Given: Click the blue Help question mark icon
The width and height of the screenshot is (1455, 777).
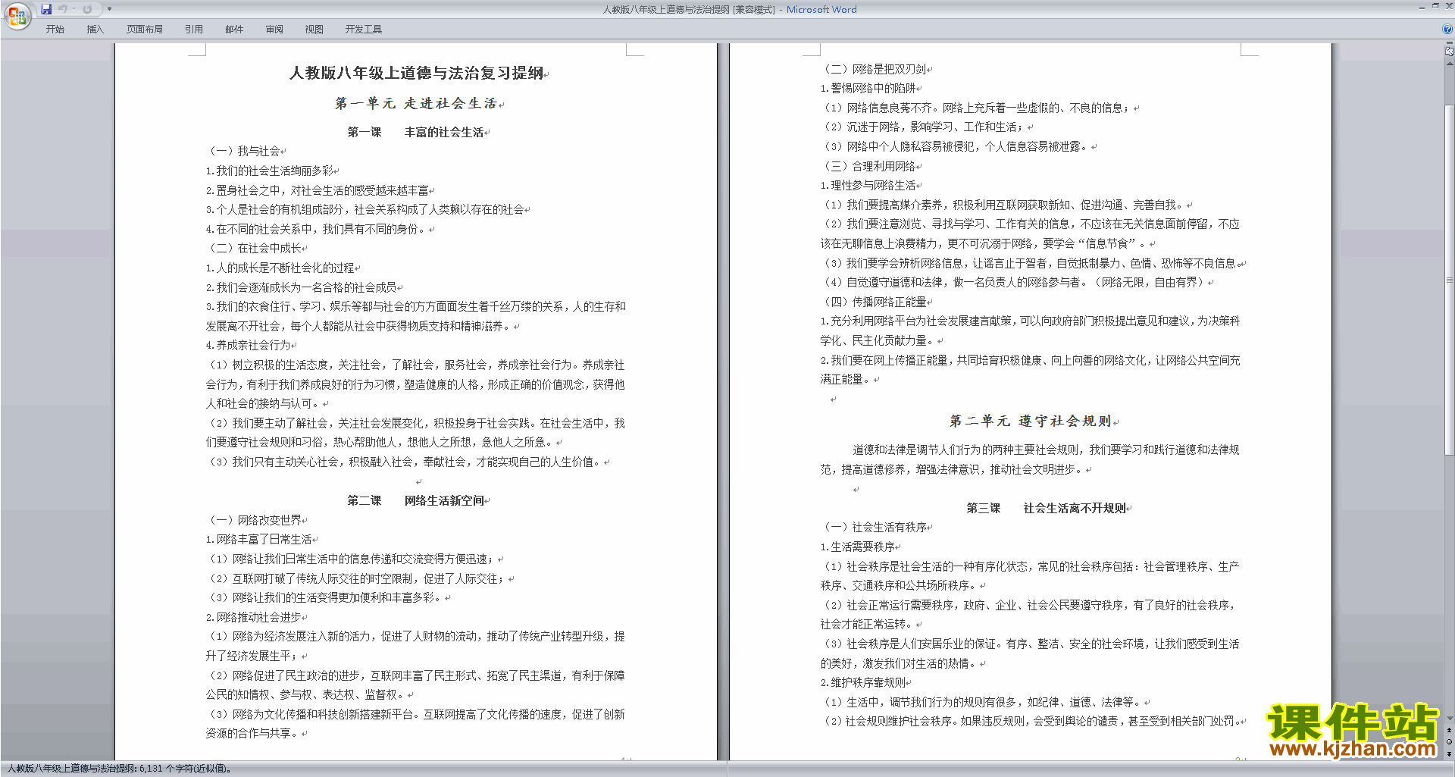Looking at the screenshot, I should pyautogui.click(x=1447, y=30).
